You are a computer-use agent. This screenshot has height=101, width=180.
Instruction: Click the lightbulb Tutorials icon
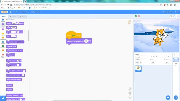click(x=32, y=12)
